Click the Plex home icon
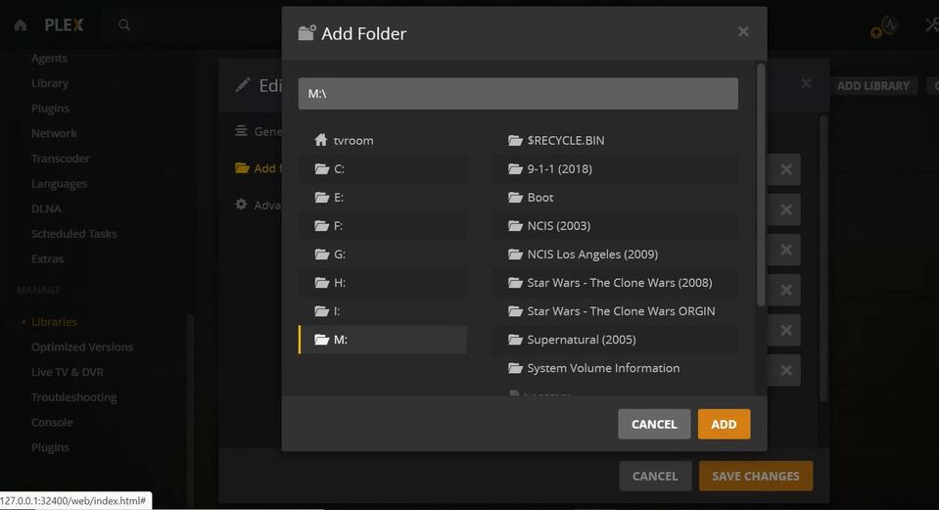Viewport: 939px width, 510px height. (x=21, y=25)
